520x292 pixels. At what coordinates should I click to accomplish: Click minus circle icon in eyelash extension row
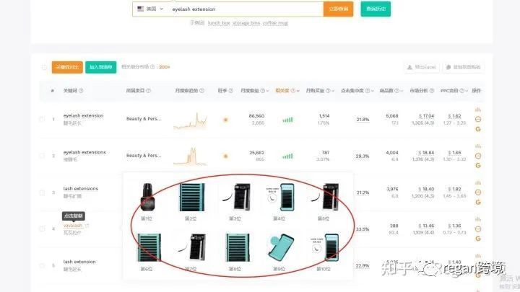(478, 119)
